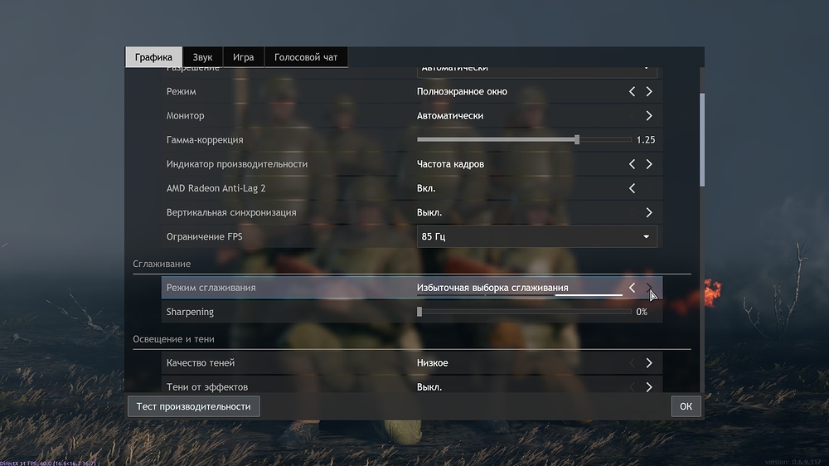This screenshot has width=829, height=466.
Task: Disable AMD Radeon Anti-Lag 2 with arrow
Action: click(x=632, y=188)
